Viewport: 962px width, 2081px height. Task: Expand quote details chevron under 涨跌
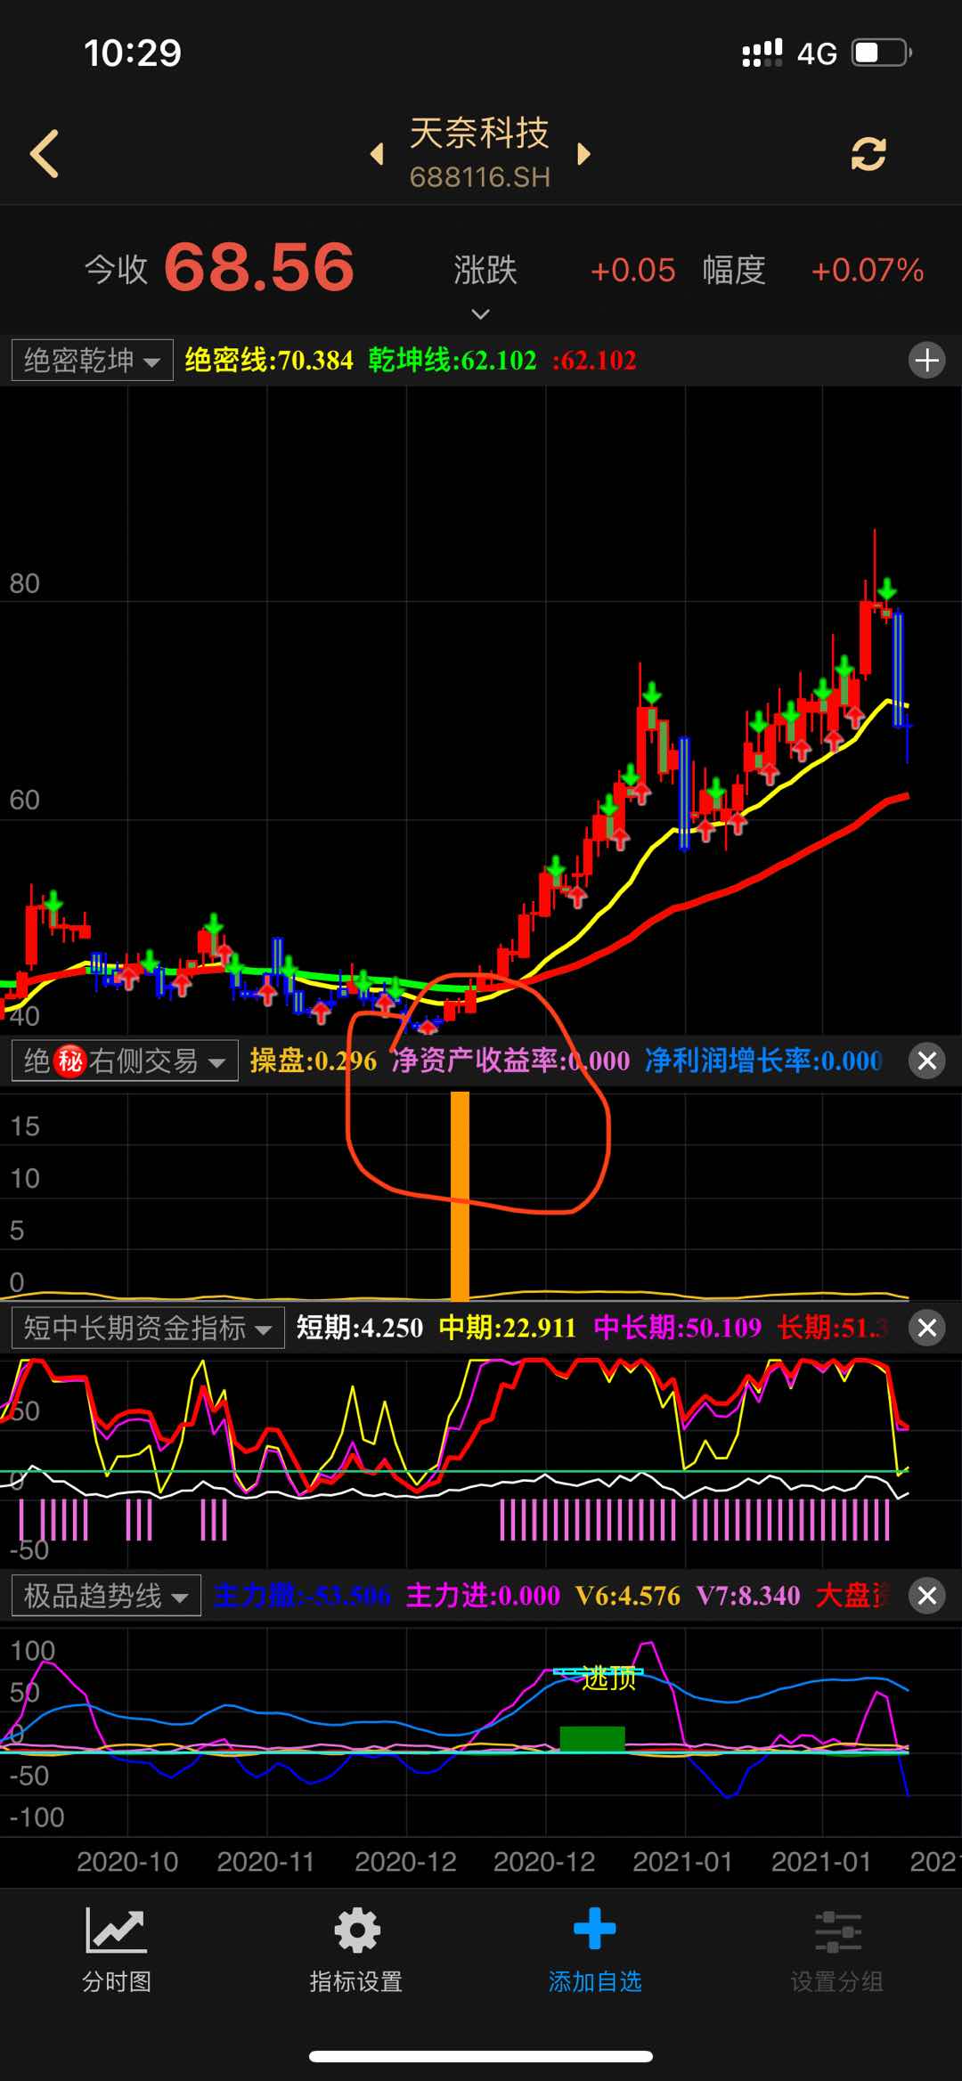[x=480, y=313]
